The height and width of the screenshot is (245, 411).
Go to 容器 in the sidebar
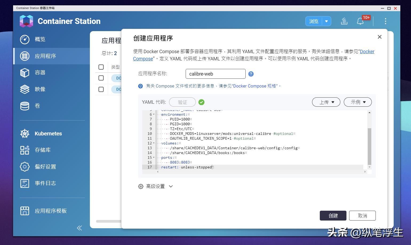(40, 73)
